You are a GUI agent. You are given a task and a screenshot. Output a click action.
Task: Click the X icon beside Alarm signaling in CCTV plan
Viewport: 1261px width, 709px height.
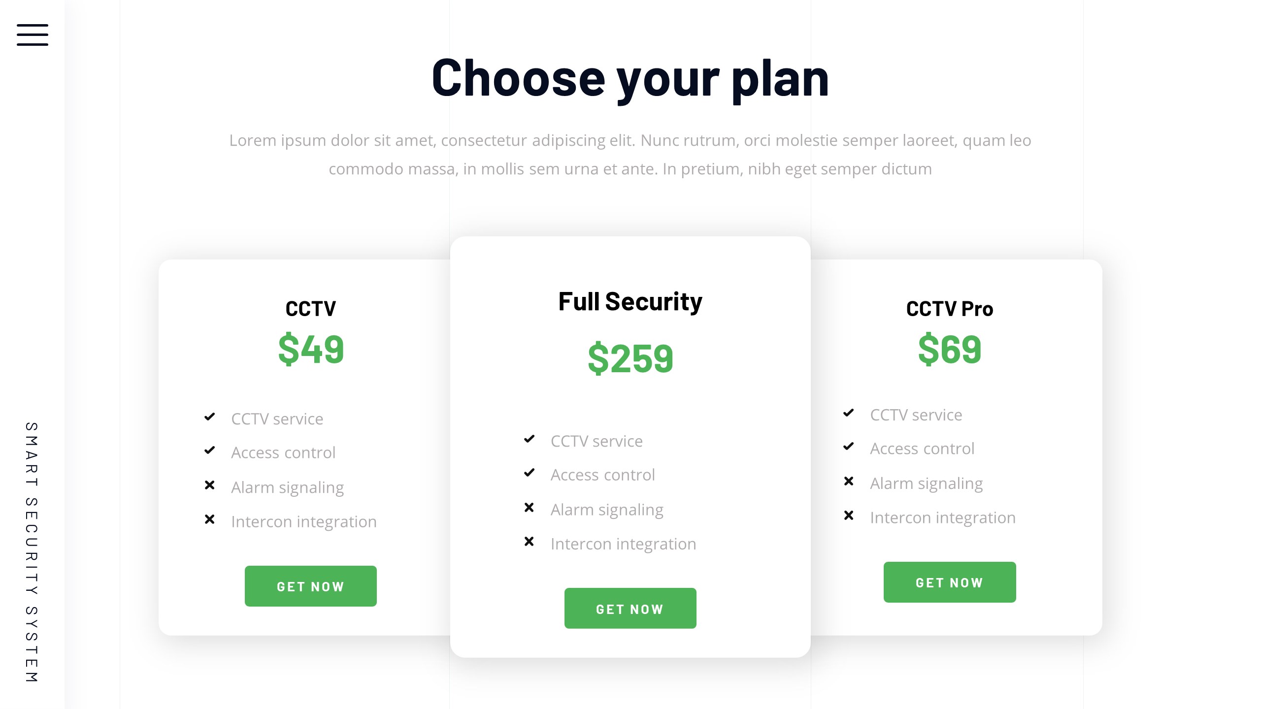210,485
